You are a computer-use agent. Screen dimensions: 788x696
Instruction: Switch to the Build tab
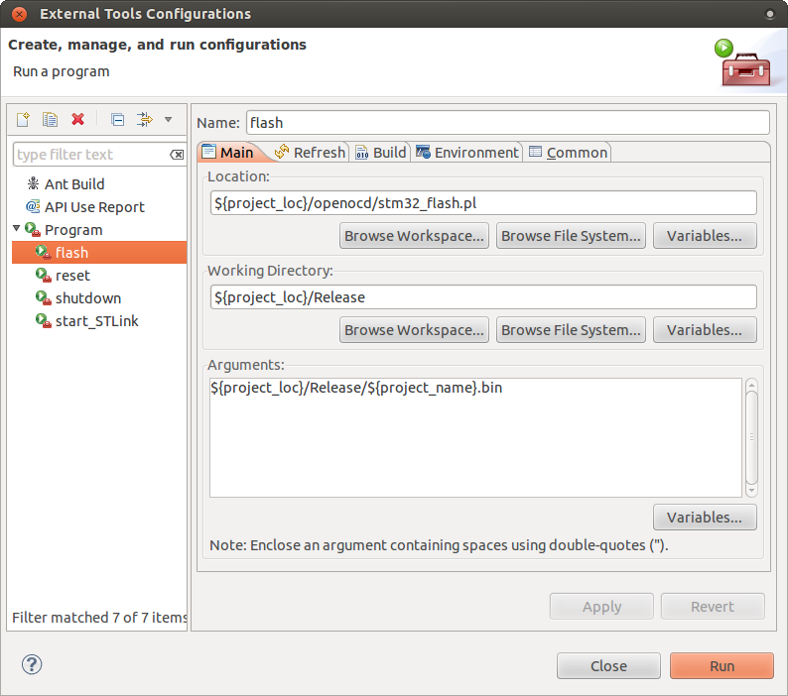[380, 152]
